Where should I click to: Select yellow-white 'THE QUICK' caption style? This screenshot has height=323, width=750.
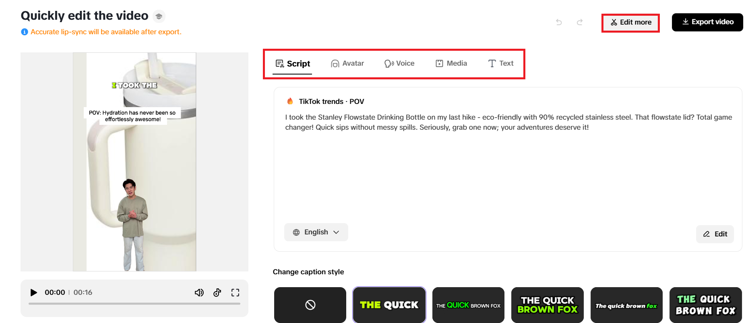[x=389, y=305]
